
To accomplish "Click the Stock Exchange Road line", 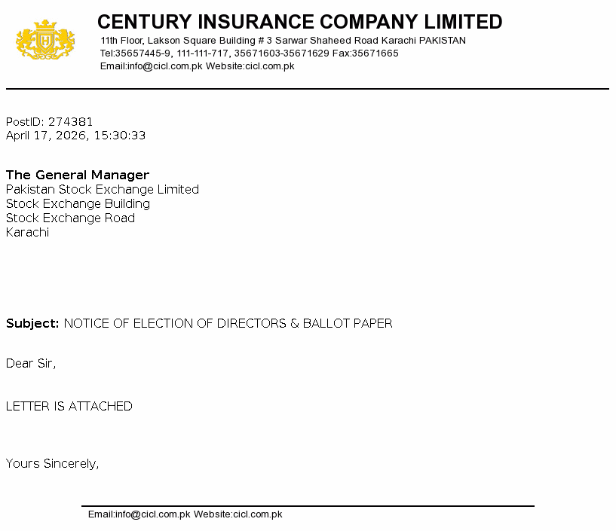I will click(70, 218).
